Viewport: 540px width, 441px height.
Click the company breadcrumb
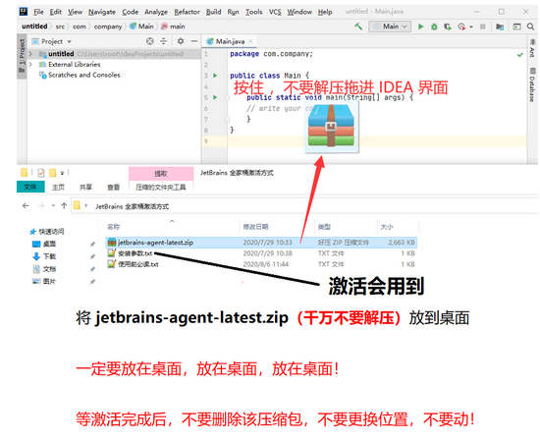pyautogui.click(x=108, y=27)
